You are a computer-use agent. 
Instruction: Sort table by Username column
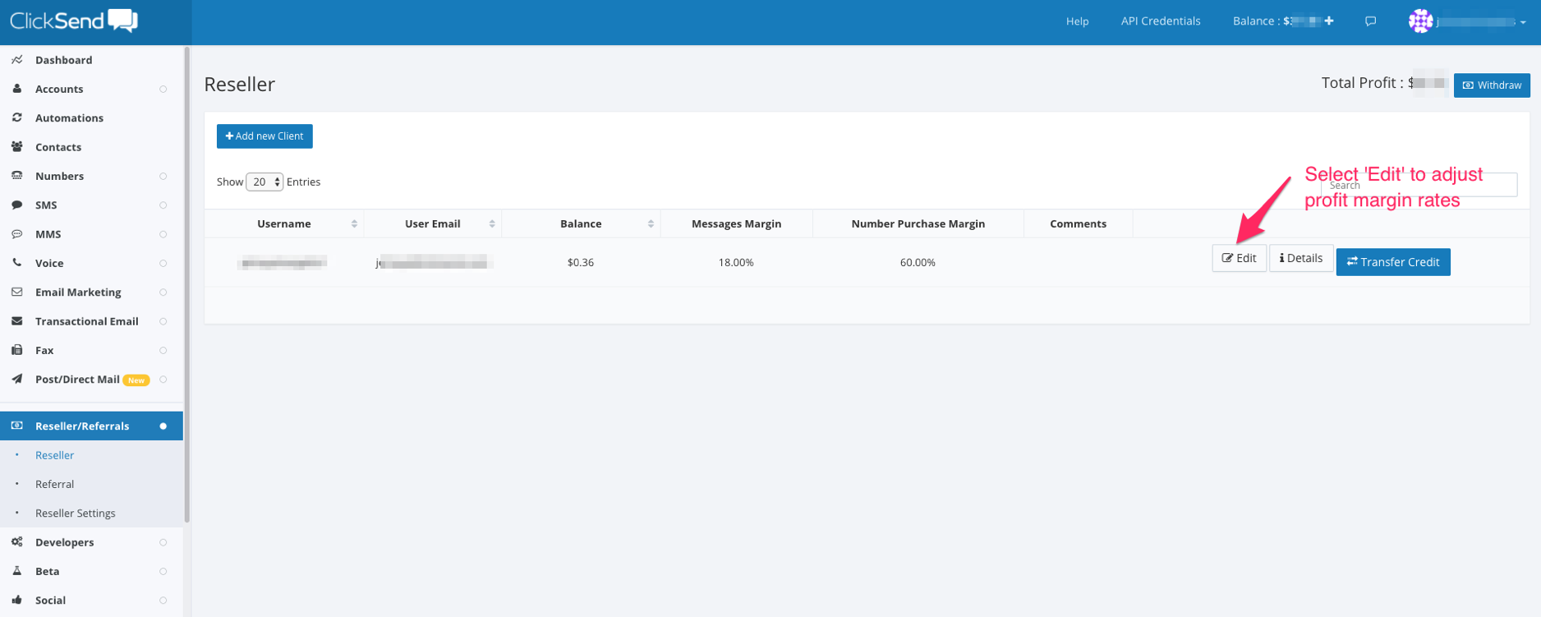[x=284, y=223]
